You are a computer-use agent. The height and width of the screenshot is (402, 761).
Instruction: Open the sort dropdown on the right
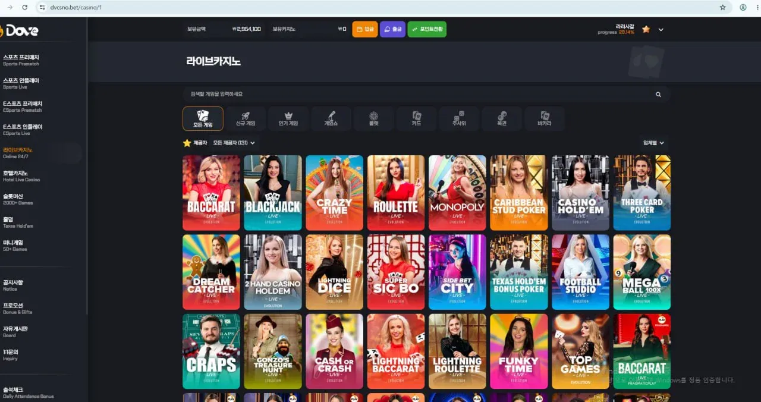pos(653,143)
